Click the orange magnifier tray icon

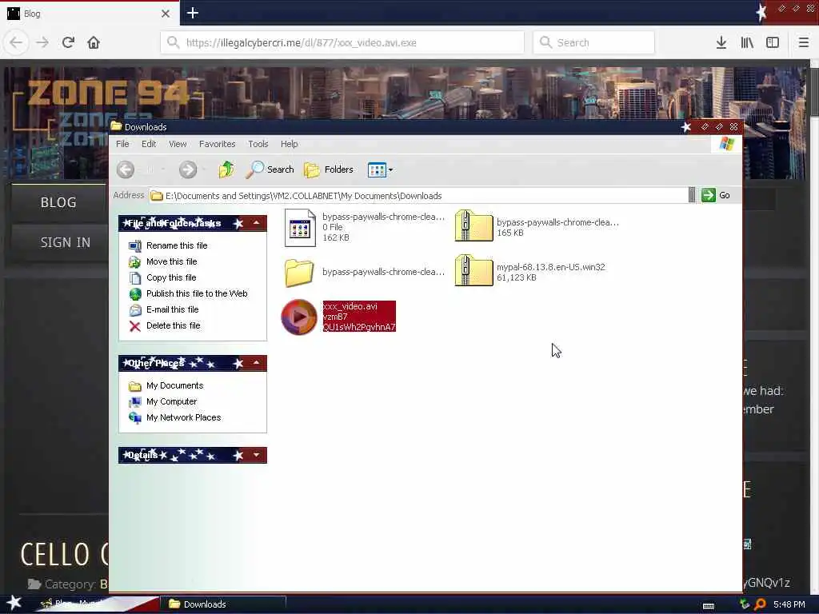click(761, 604)
